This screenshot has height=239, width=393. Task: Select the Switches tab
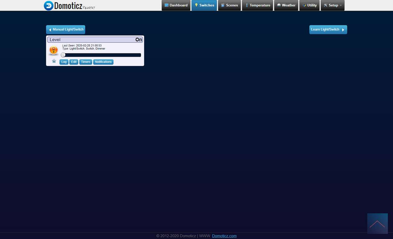click(204, 5)
